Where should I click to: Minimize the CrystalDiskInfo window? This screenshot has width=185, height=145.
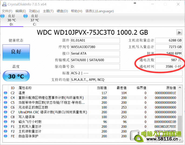point(153,4)
